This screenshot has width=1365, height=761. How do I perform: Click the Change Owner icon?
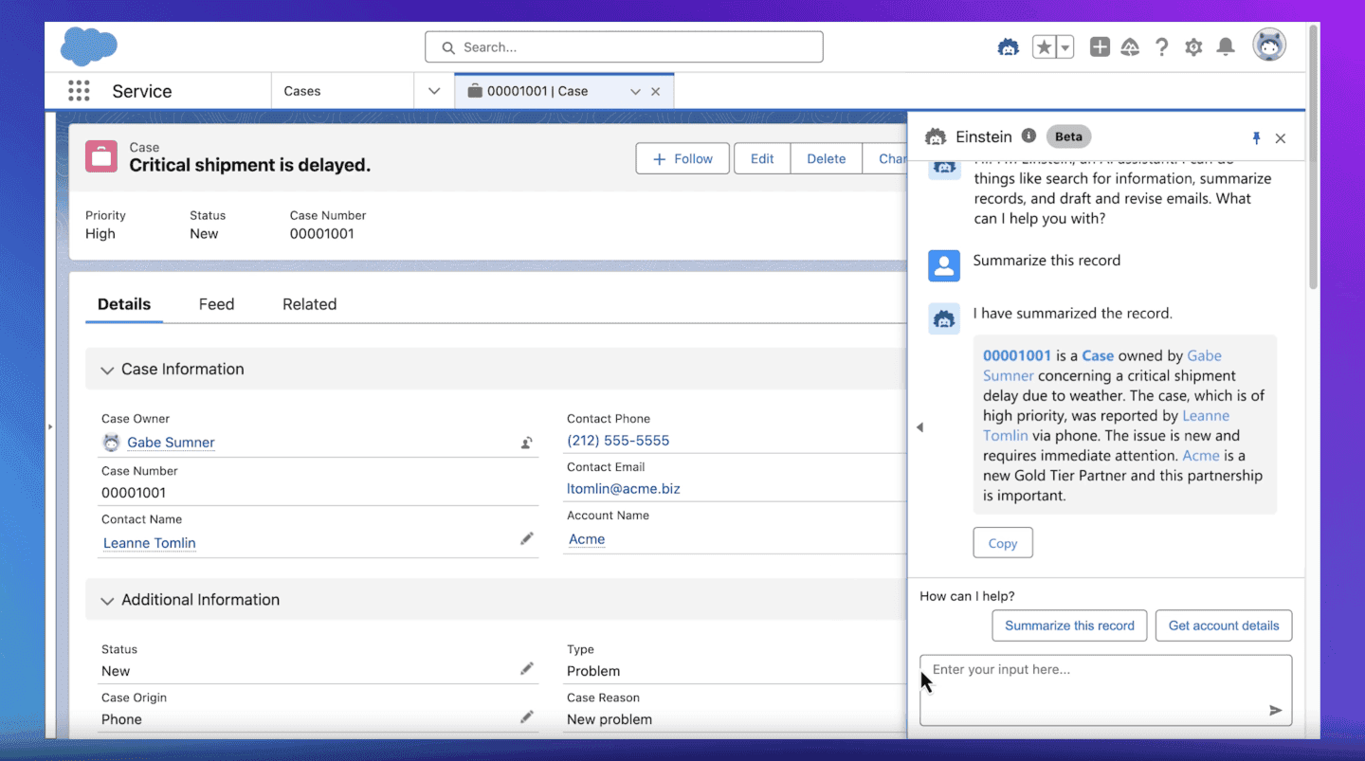526,443
